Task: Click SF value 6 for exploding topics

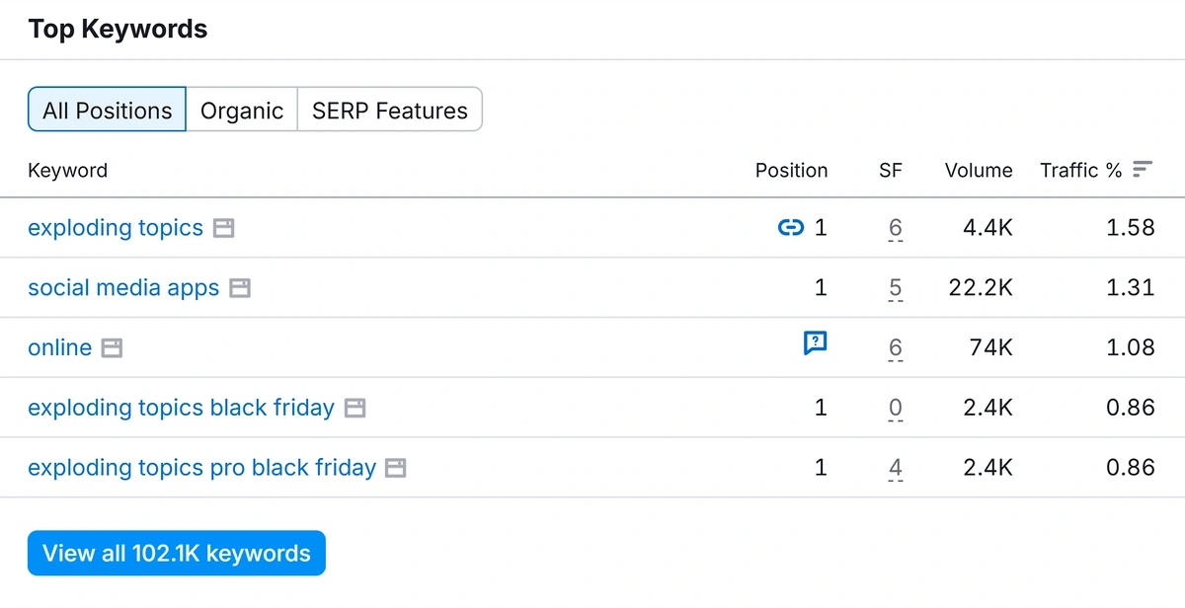Action: [x=895, y=228]
